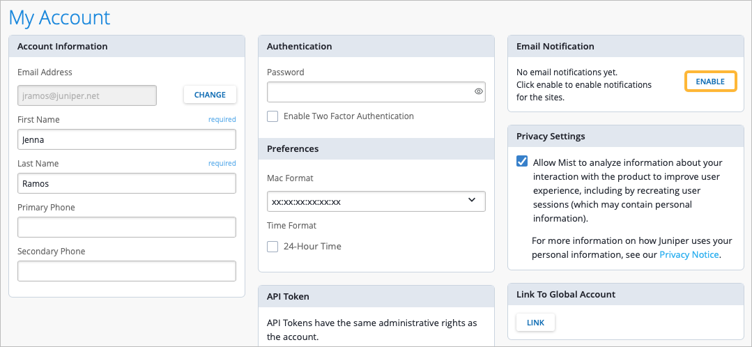Toggle the 24-Hour Time checkbox
The image size is (752, 347).
pos(273,246)
